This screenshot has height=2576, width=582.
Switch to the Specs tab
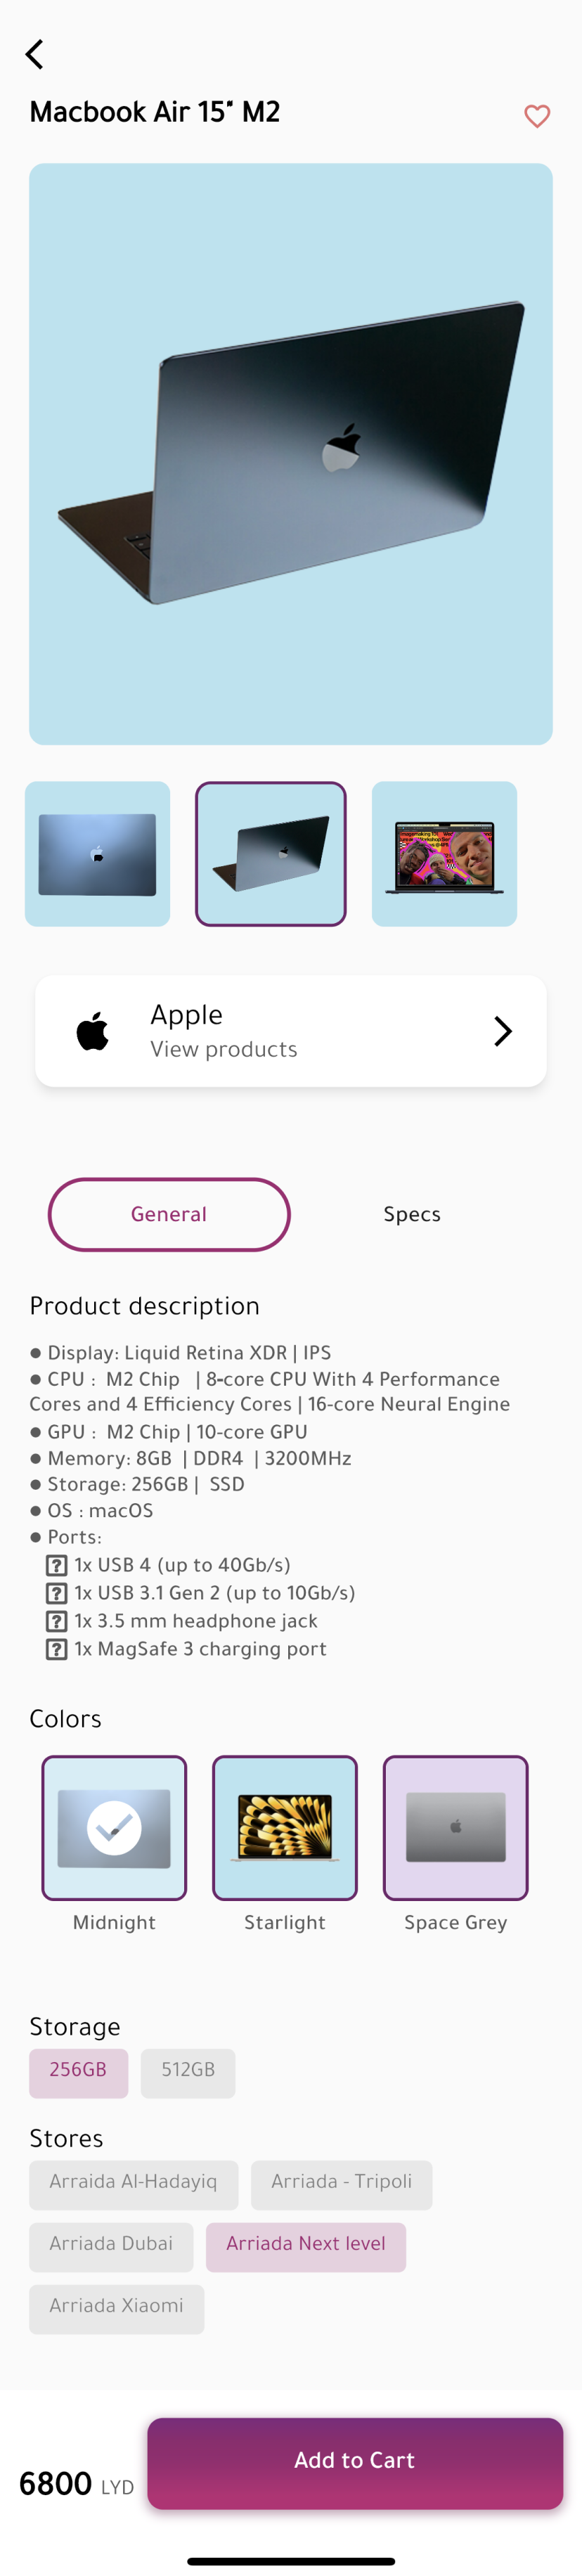tap(412, 1214)
